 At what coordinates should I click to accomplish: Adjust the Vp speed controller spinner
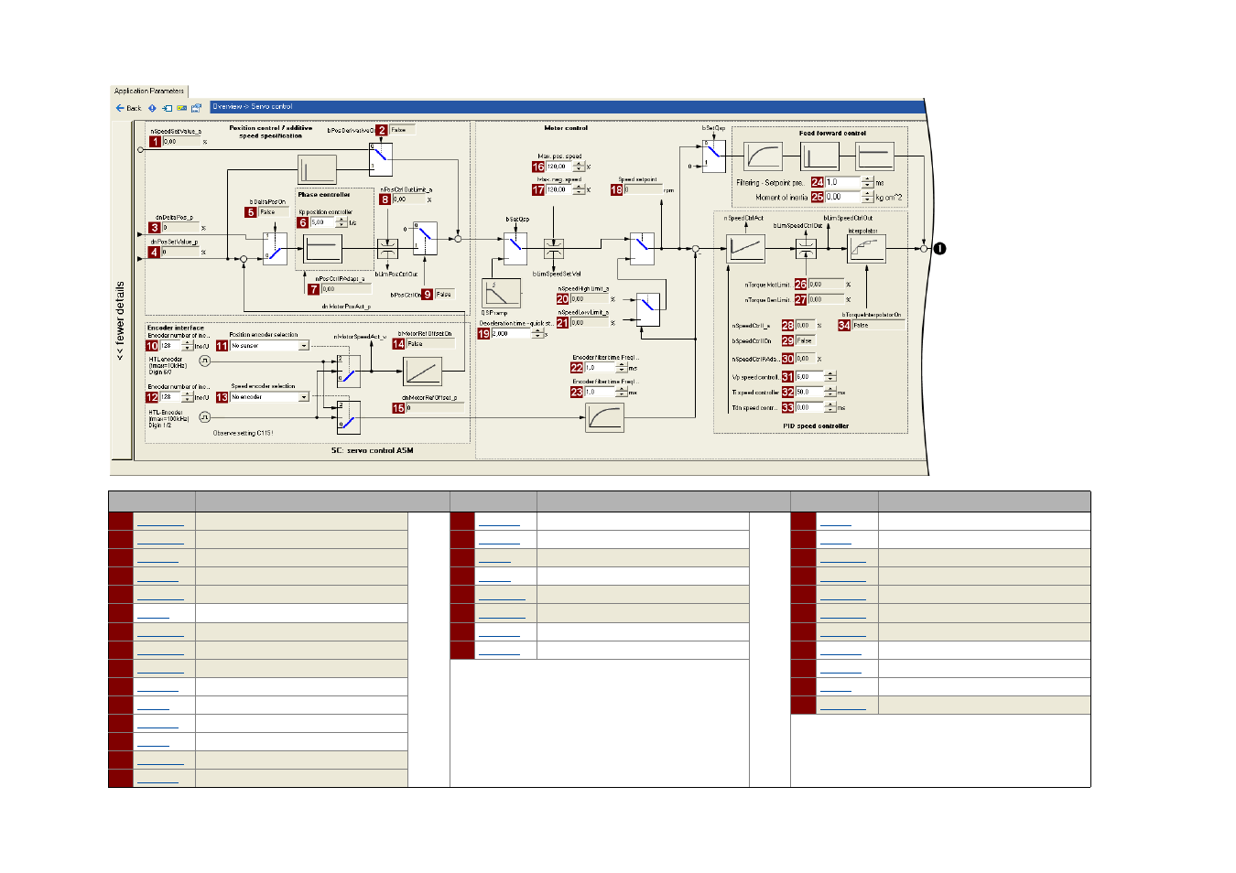click(830, 376)
